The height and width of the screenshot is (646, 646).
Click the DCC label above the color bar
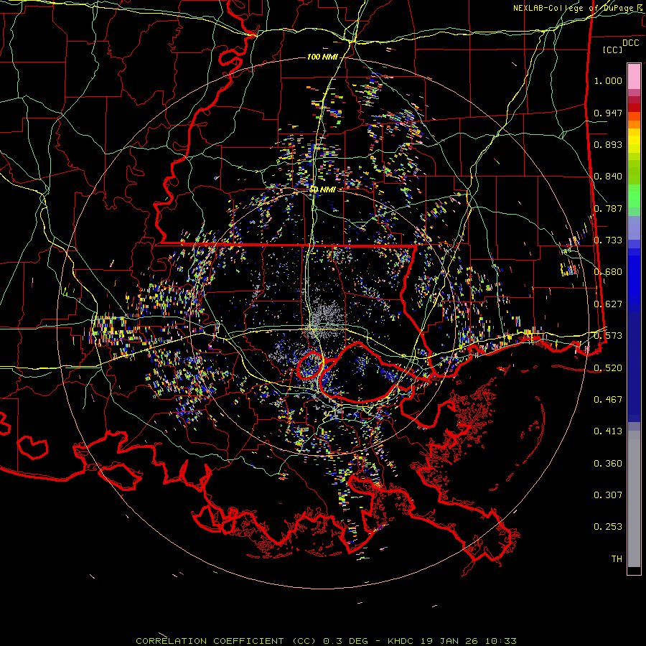click(630, 43)
